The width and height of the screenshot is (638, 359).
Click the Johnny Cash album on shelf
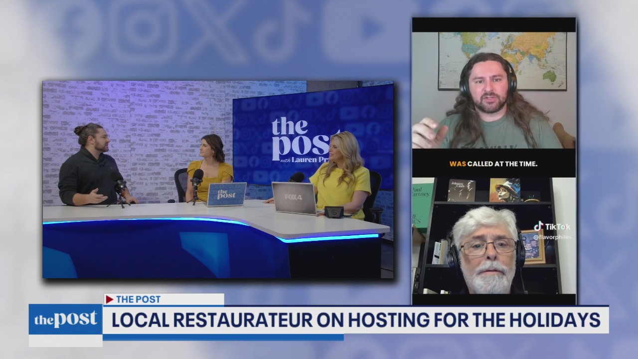[x=461, y=190]
